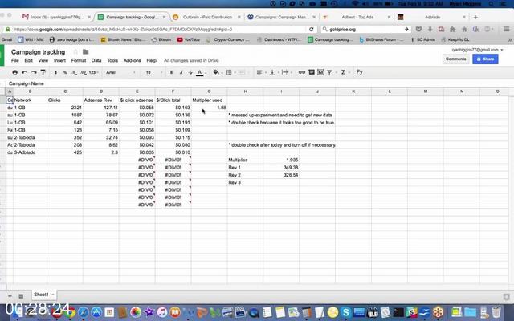Image resolution: width=514 pixels, height=321 pixels.
Task: Toggle bold formatting
Action: coord(172,72)
